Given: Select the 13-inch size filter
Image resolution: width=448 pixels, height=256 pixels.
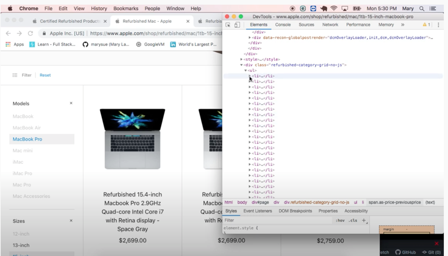Looking at the screenshot, I should click(x=21, y=245).
